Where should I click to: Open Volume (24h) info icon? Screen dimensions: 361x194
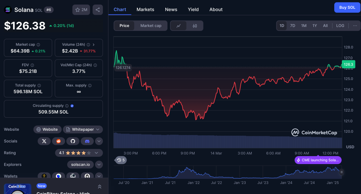point(88,45)
